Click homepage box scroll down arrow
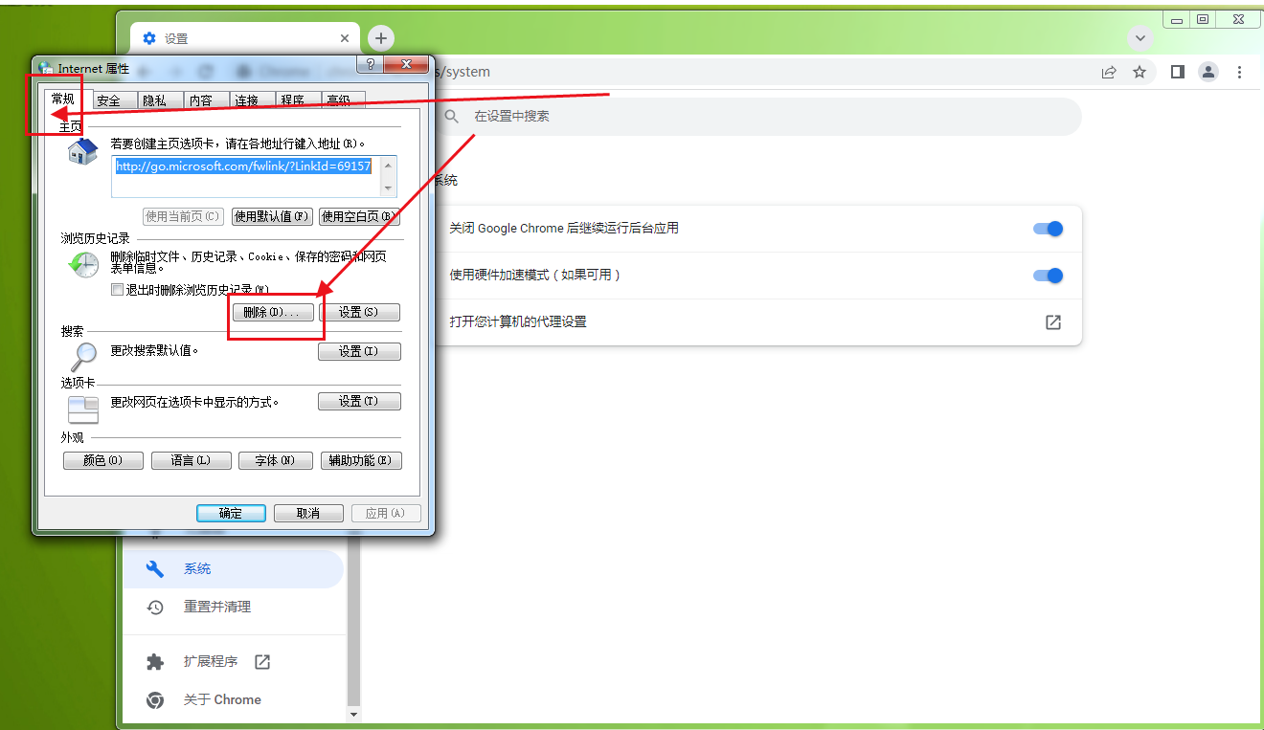The height and width of the screenshot is (730, 1264). [x=388, y=188]
